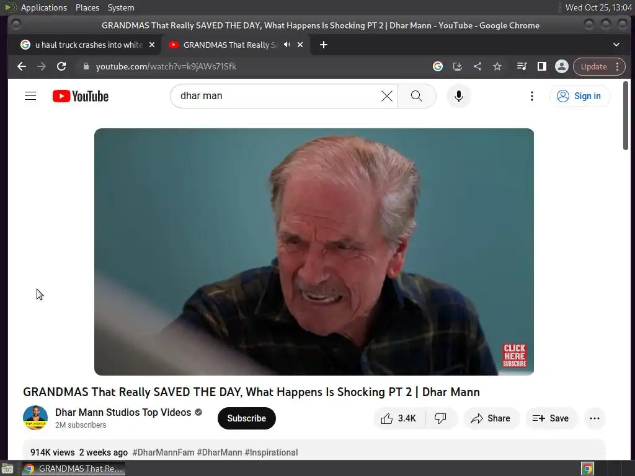Share this page from the address bar
635x476 pixels.
point(477,66)
